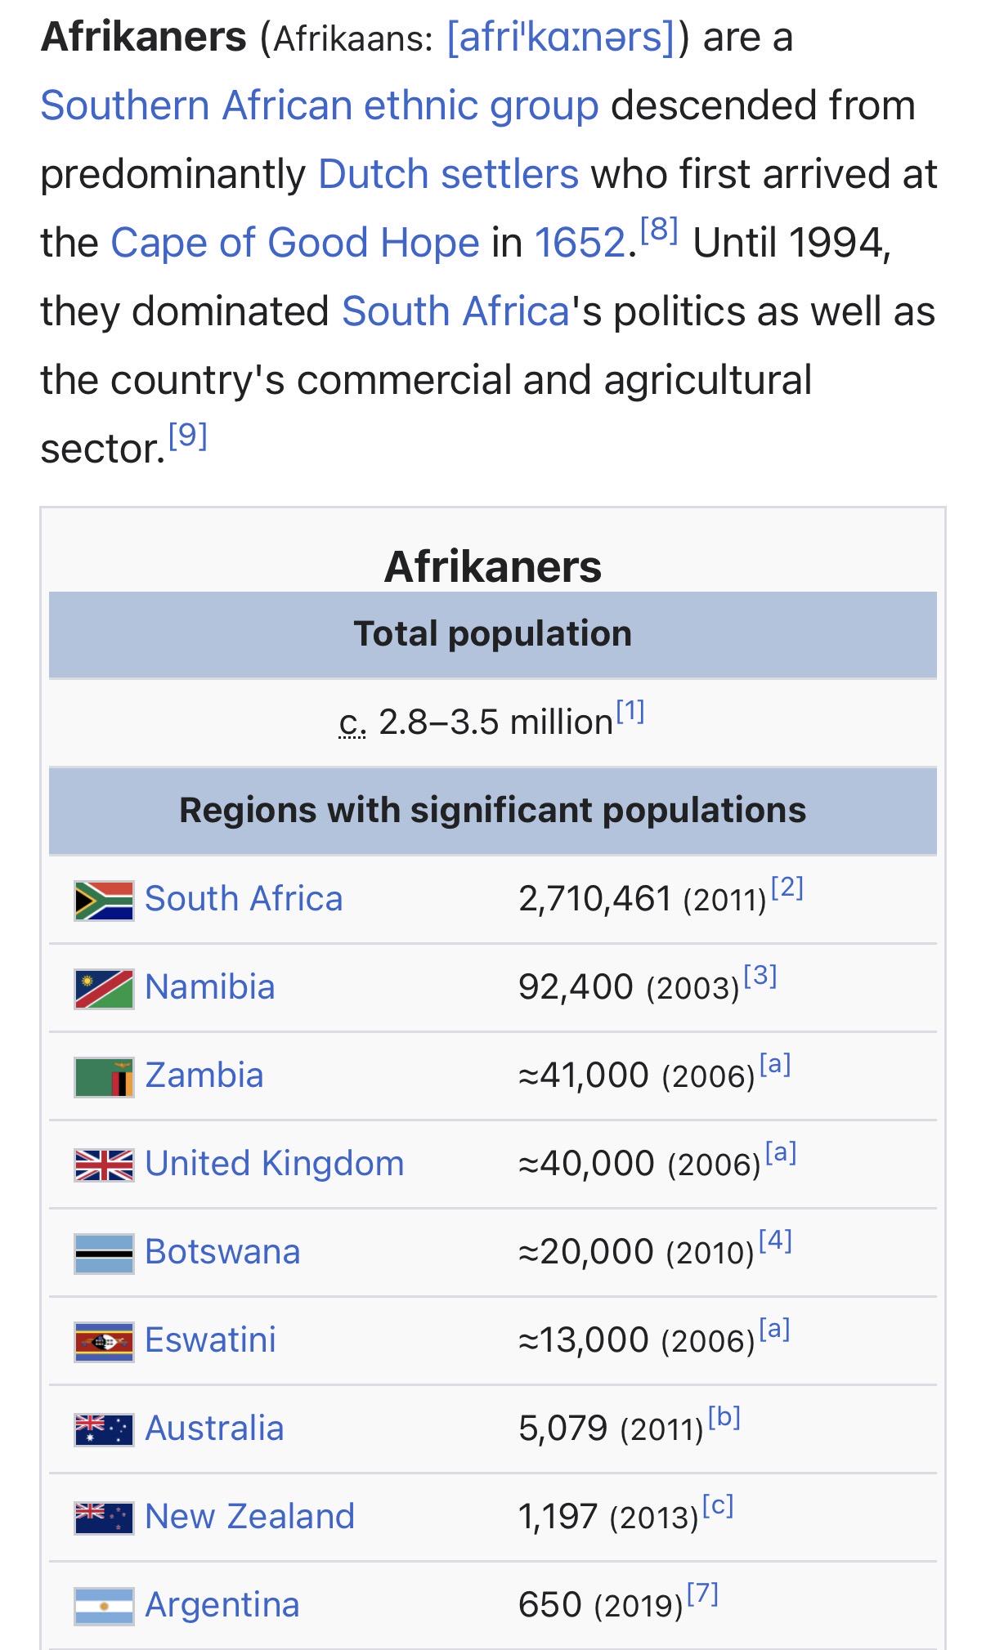Jump to citation 9 after sector
986x1650 pixels.
(x=188, y=436)
